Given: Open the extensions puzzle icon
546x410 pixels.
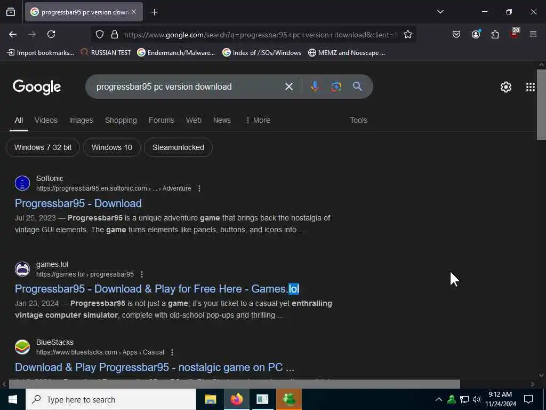Looking at the screenshot, I should click(x=495, y=34).
